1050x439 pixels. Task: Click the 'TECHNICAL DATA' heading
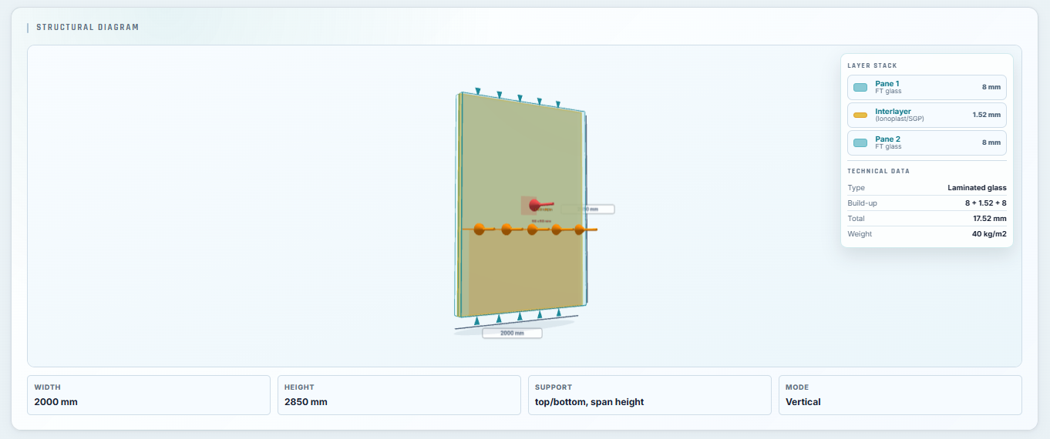(x=878, y=171)
